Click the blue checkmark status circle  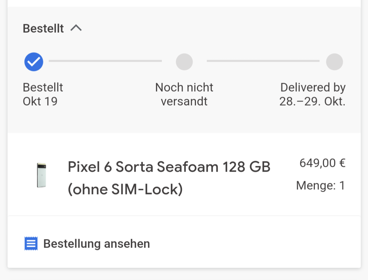(x=34, y=62)
